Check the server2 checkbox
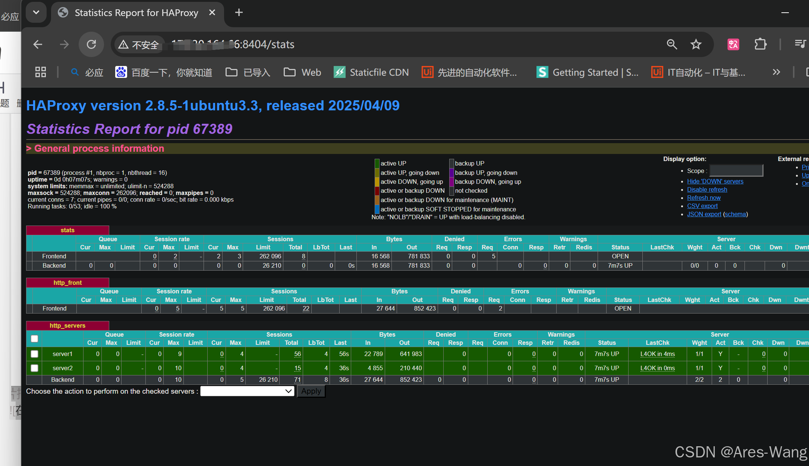The image size is (809, 466). [35, 368]
